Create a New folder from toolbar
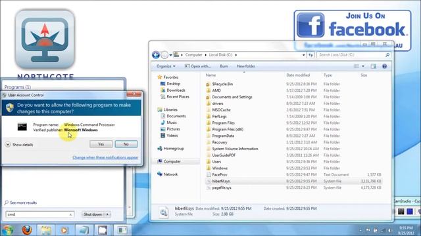This screenshot has width=421, height=236. click(246, 66)
